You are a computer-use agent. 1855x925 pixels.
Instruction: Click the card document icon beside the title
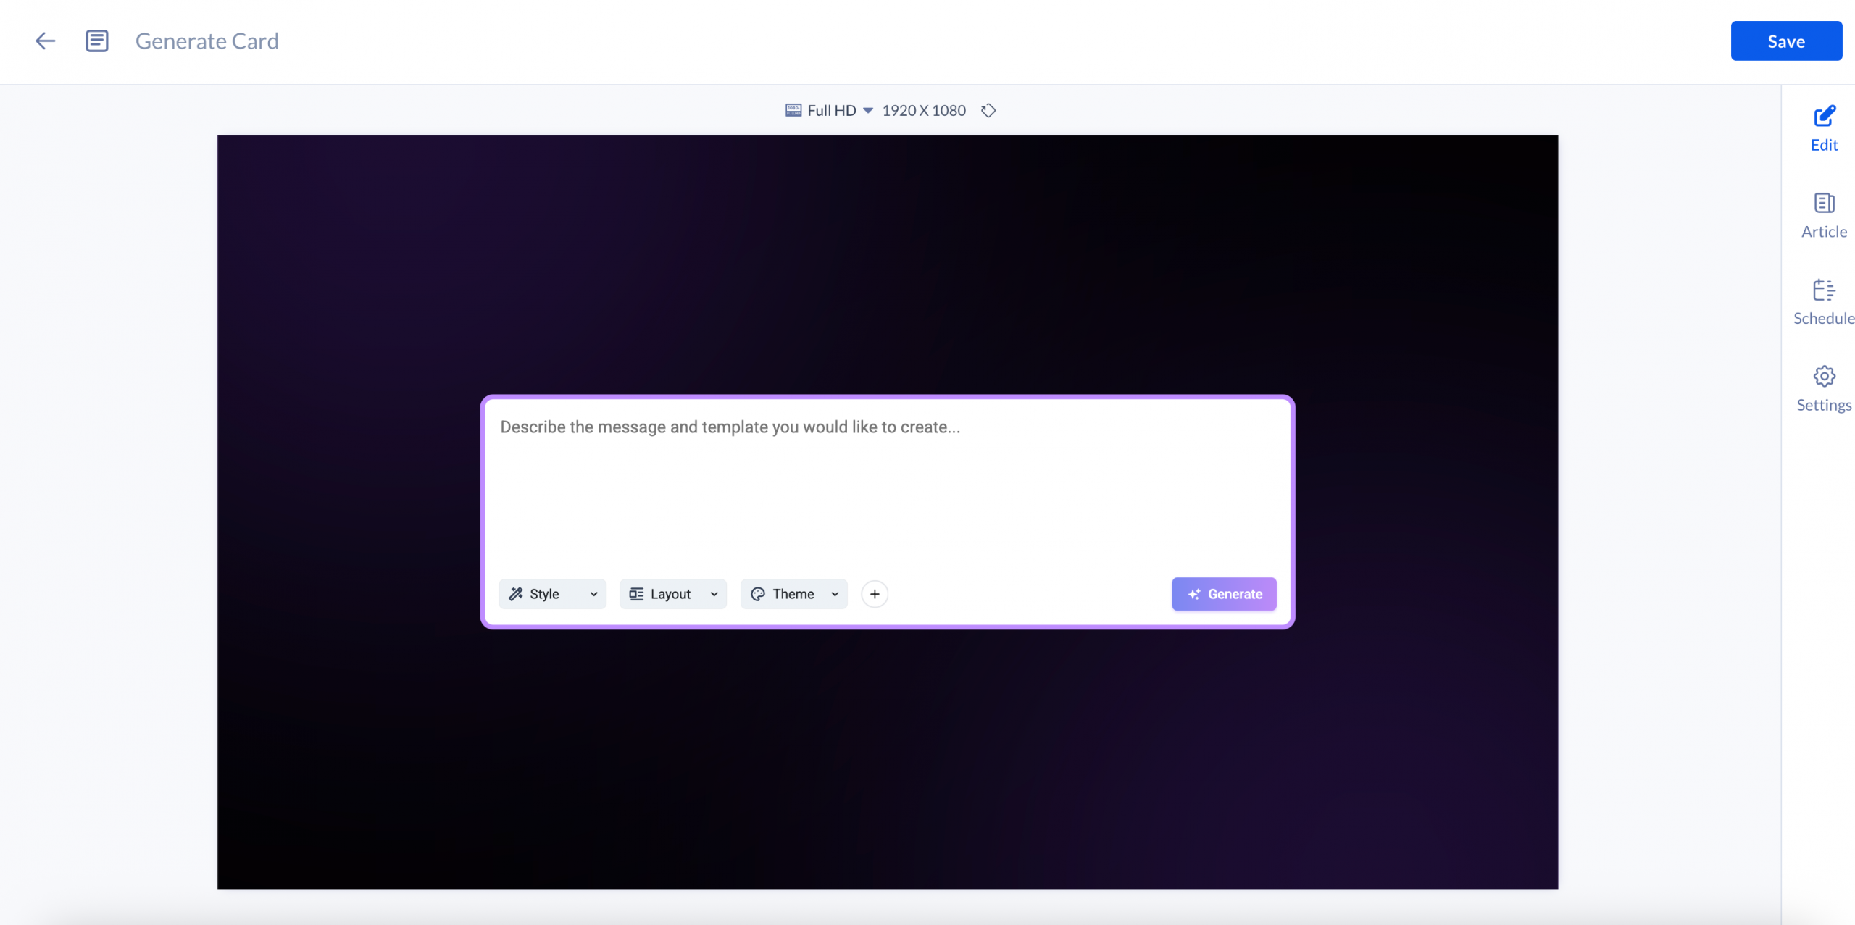coord(97,41)
